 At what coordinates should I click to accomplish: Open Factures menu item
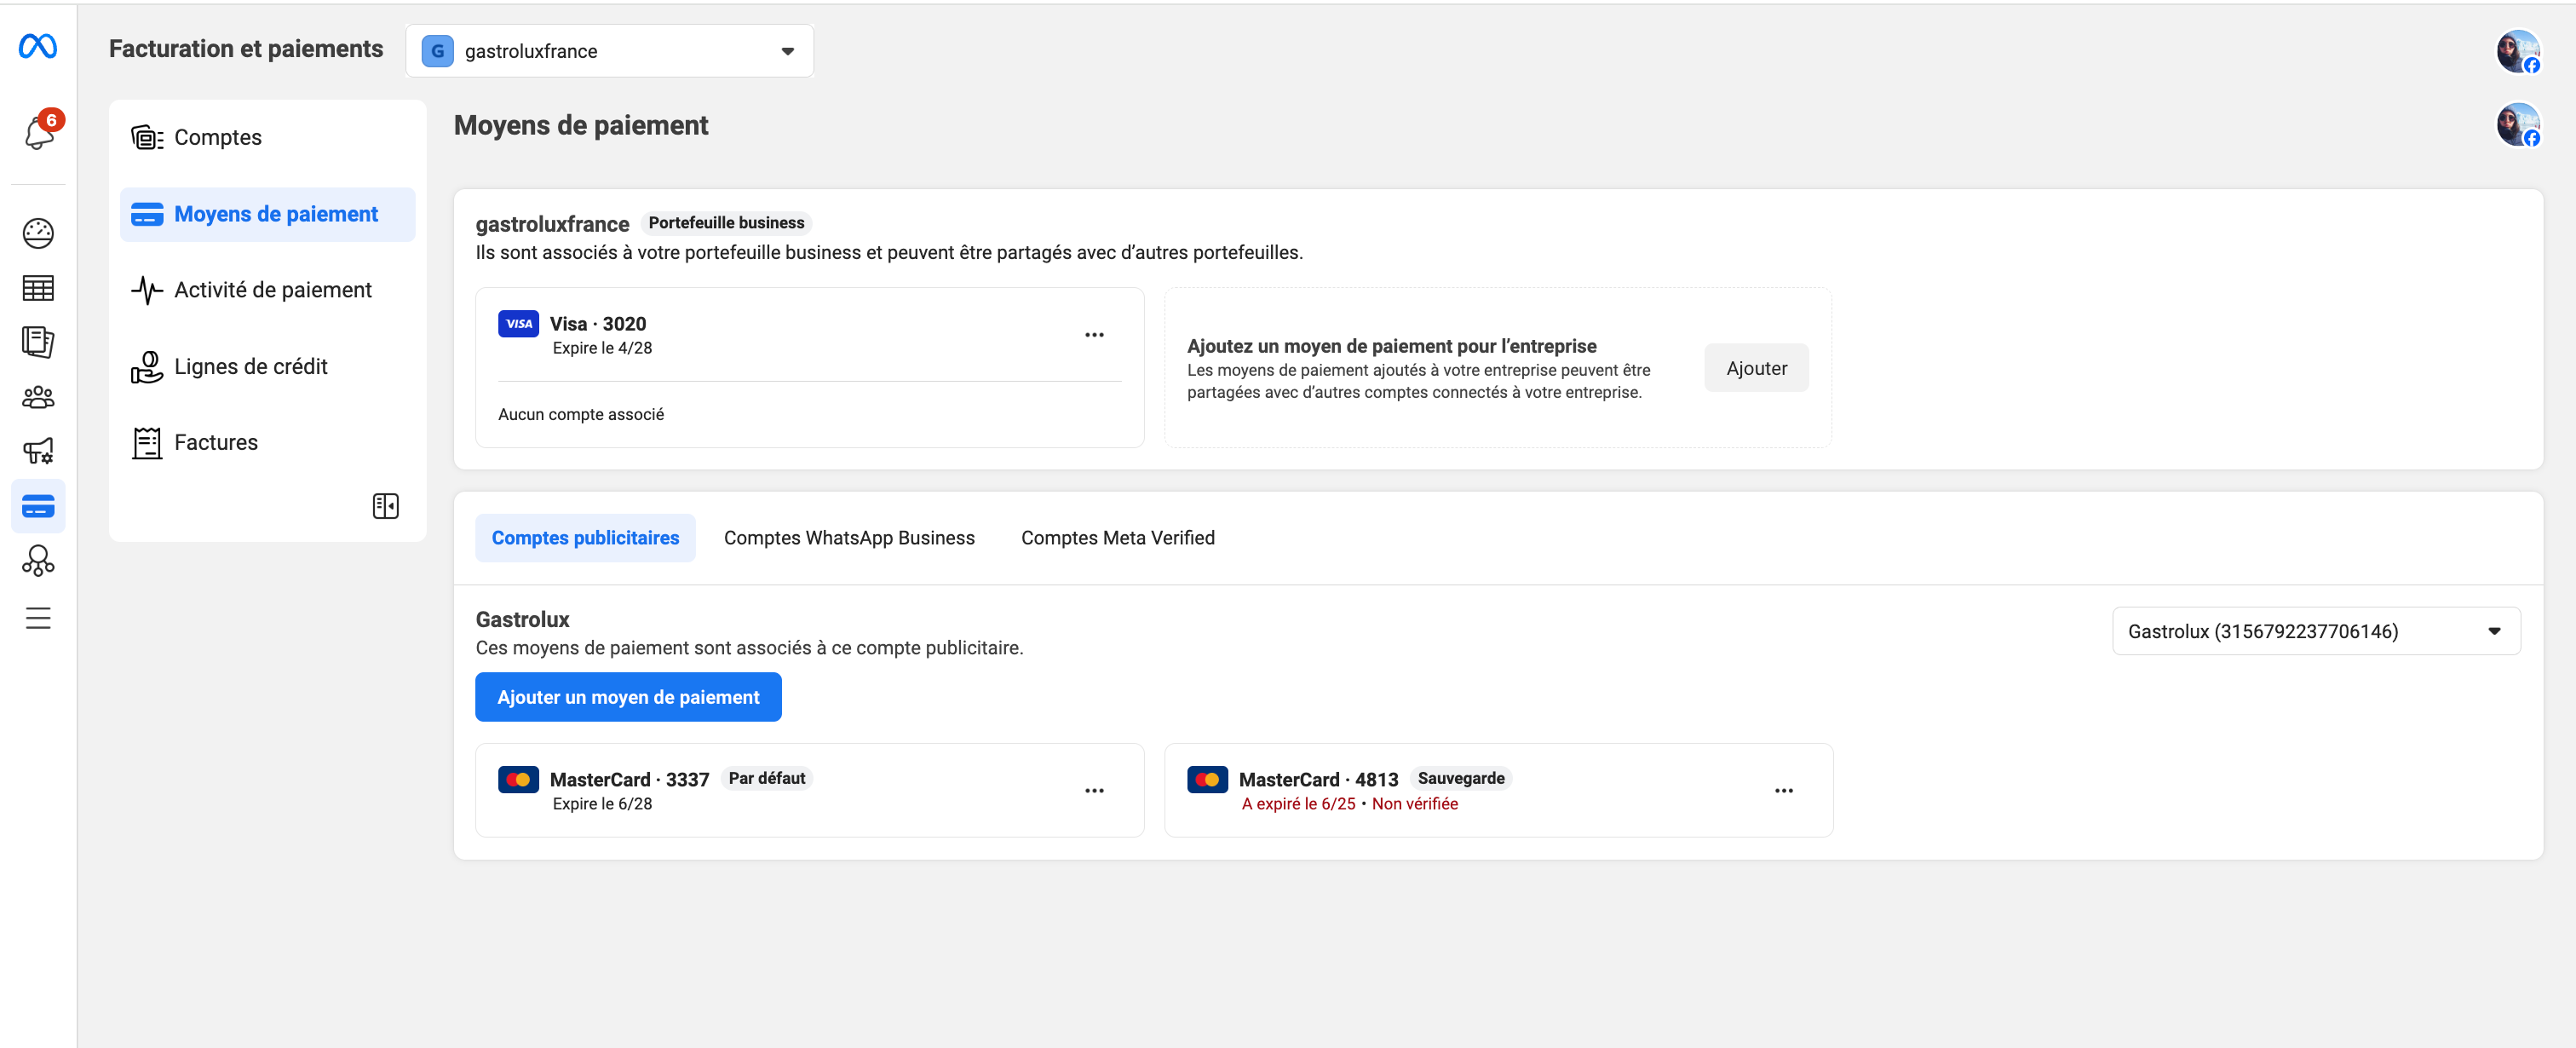[267, 442]
